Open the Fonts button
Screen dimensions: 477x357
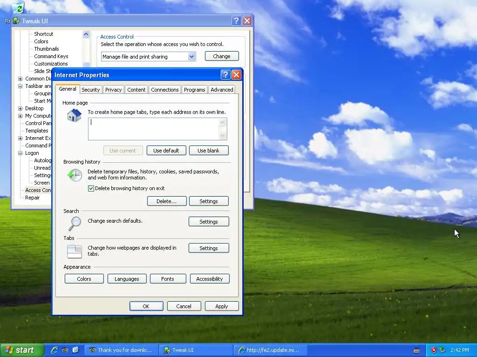click(168, 279)
